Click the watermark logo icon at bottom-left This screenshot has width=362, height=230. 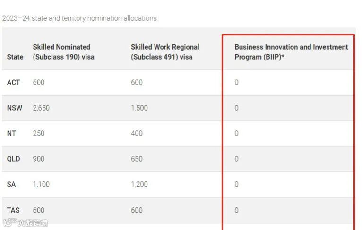(9, 222)
